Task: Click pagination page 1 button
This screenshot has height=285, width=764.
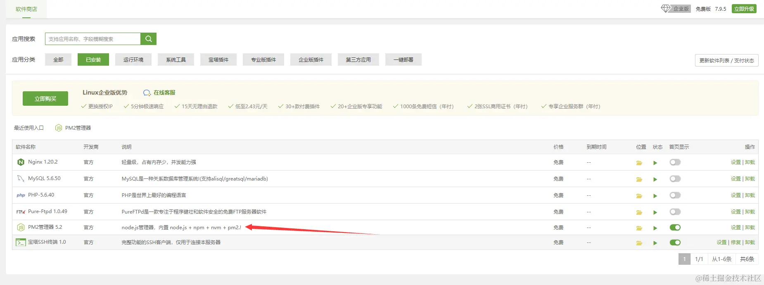Action: click(684, 259)
